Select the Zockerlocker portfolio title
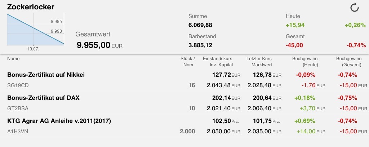The height and width of the screenshot is (147, 369). click(x=31, y=7)
